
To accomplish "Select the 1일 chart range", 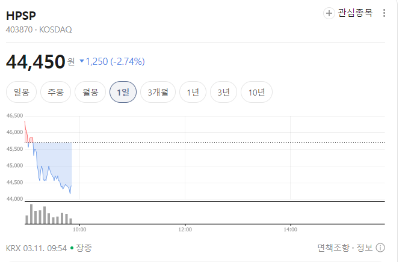I will click(123, 92).
